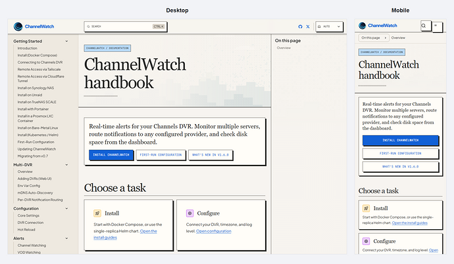Click the ChannelWatch logo in mobile header
The image size is (454, 264).
coord(378,26)
